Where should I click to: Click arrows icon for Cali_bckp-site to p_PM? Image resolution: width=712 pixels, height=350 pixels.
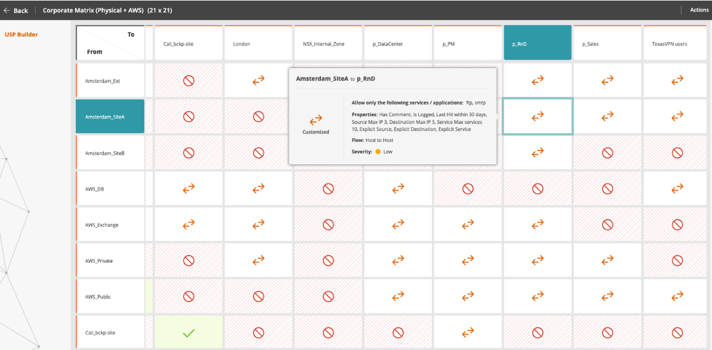(x=468, y=333)
